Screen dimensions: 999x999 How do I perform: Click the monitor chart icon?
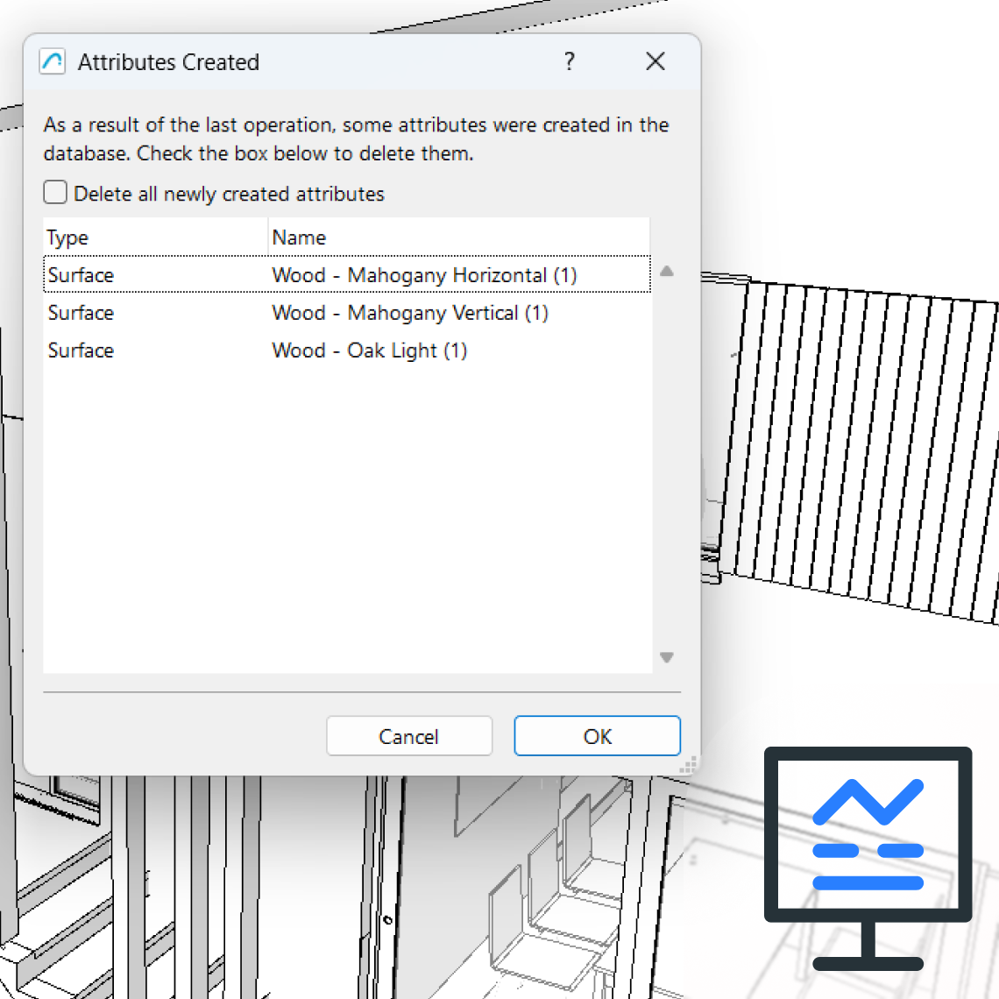click(x=868, y=857)
